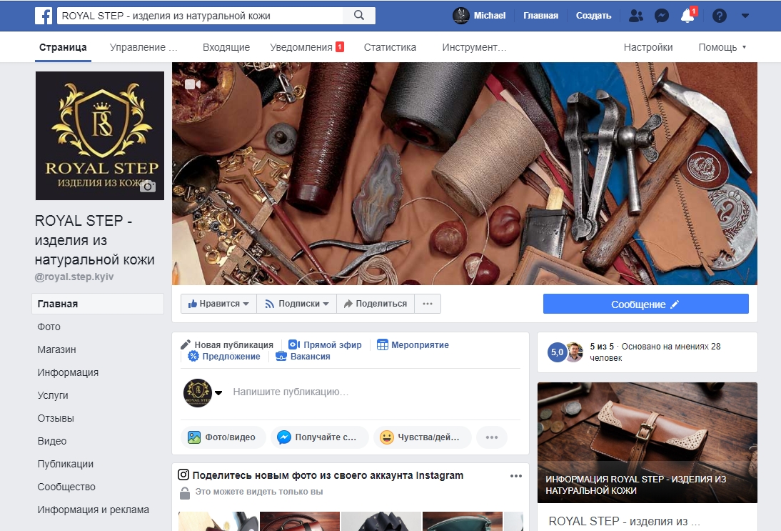Create a Мероприятие event
Viewport: 781px width, 531px height.
point(413,344)
